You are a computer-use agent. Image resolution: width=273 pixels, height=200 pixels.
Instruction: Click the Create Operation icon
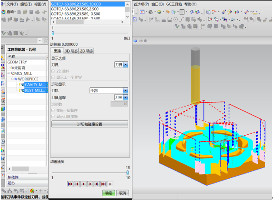(x=28, y=20)
